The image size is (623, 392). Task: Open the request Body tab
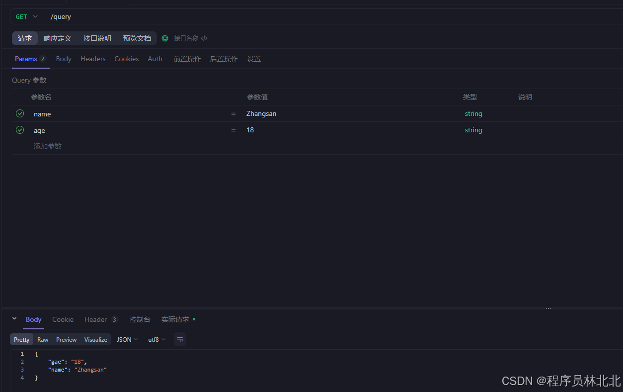coord(64,59)
